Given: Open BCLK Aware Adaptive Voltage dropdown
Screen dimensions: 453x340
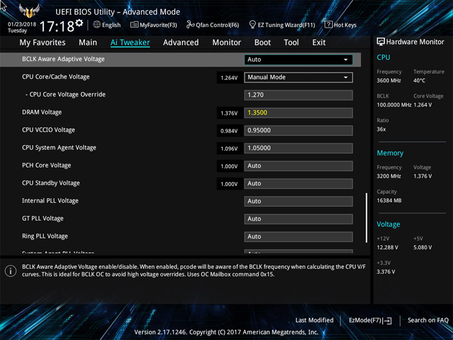Looking at the screenshot, I should (298, 60).
